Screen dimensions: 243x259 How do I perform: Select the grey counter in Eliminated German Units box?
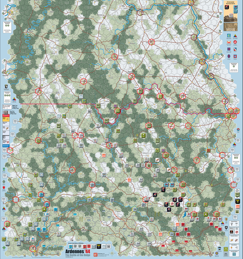click(x=231, y=16)
